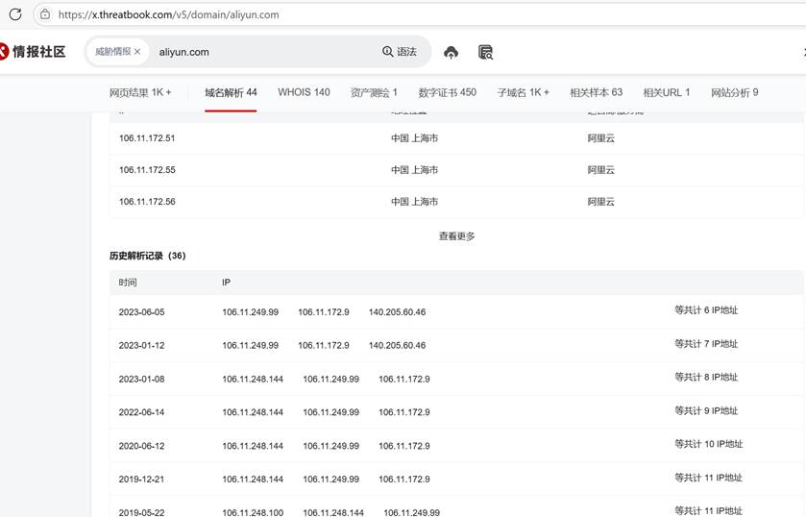This screenshot has height=517, width=806.
Task: Click the date 2023-01-12
Action: pos(141,346)
